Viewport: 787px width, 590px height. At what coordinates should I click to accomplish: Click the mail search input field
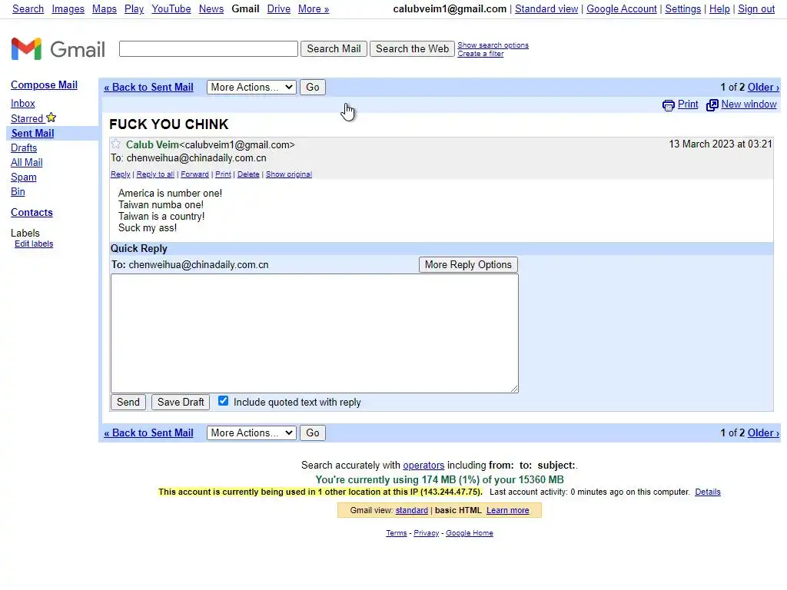[x=208, y=48]
